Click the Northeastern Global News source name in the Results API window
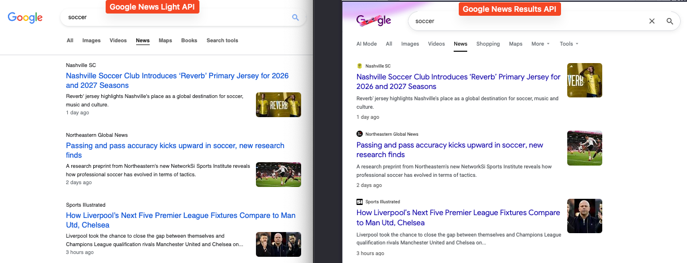Image resolution: width=687 pixels, height=263 pixels. pyautogui.click(x=392, y=134)
